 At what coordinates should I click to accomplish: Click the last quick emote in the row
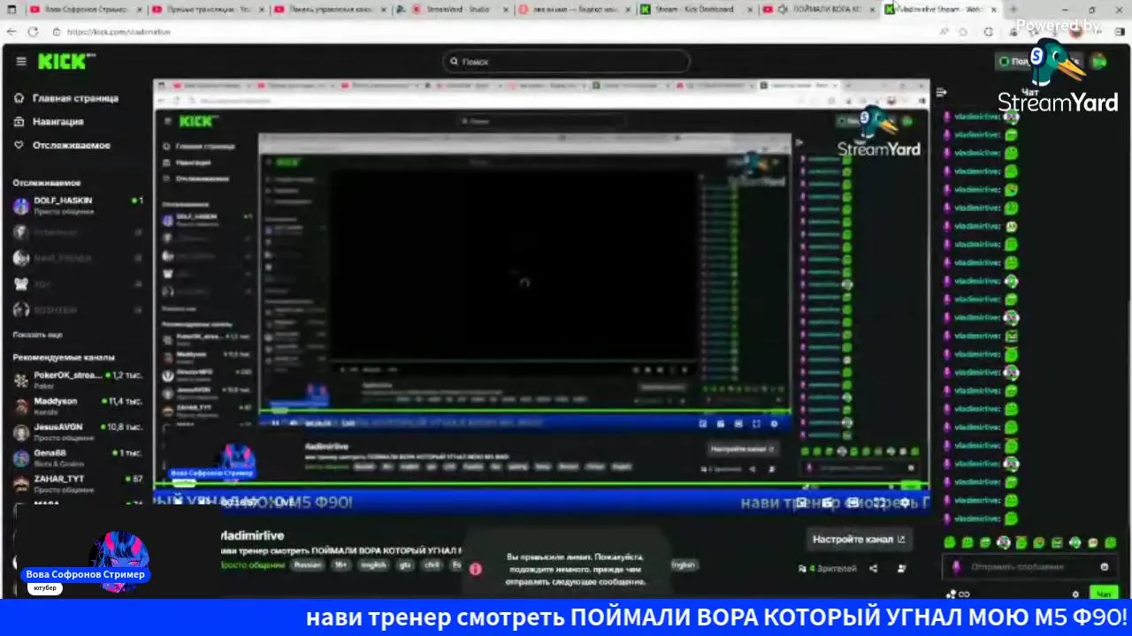(x=1111, y=542)
